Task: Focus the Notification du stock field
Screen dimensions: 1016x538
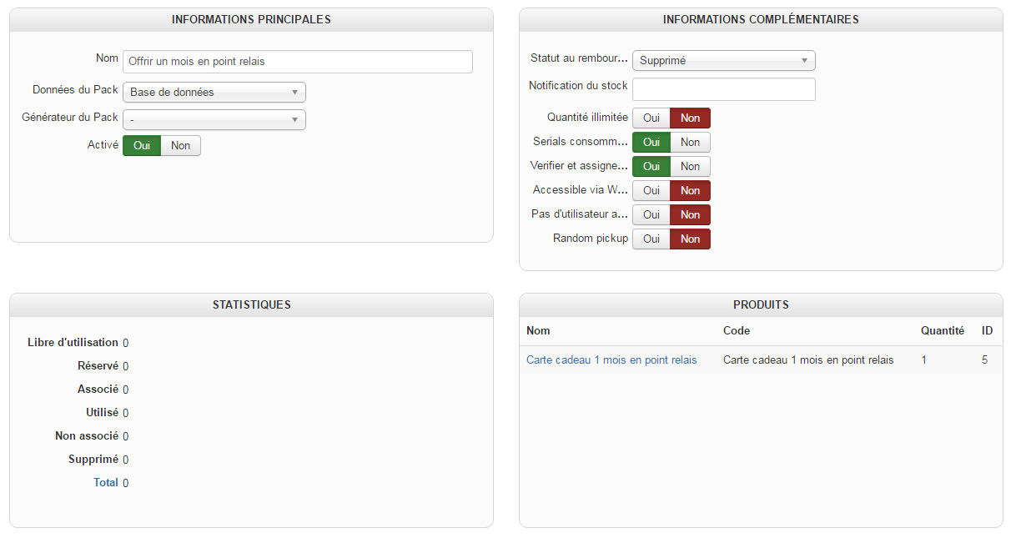Action: pyautogui.click(x=723, y=89)
